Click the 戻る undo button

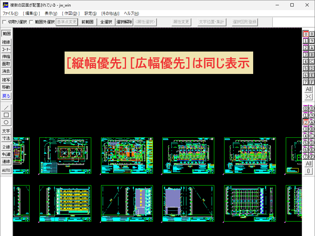click(6, 96)
